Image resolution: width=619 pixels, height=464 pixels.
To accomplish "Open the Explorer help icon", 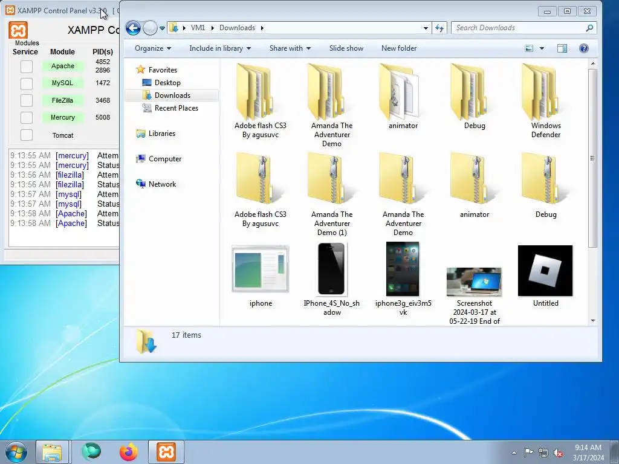I will [x=584, y=48].
